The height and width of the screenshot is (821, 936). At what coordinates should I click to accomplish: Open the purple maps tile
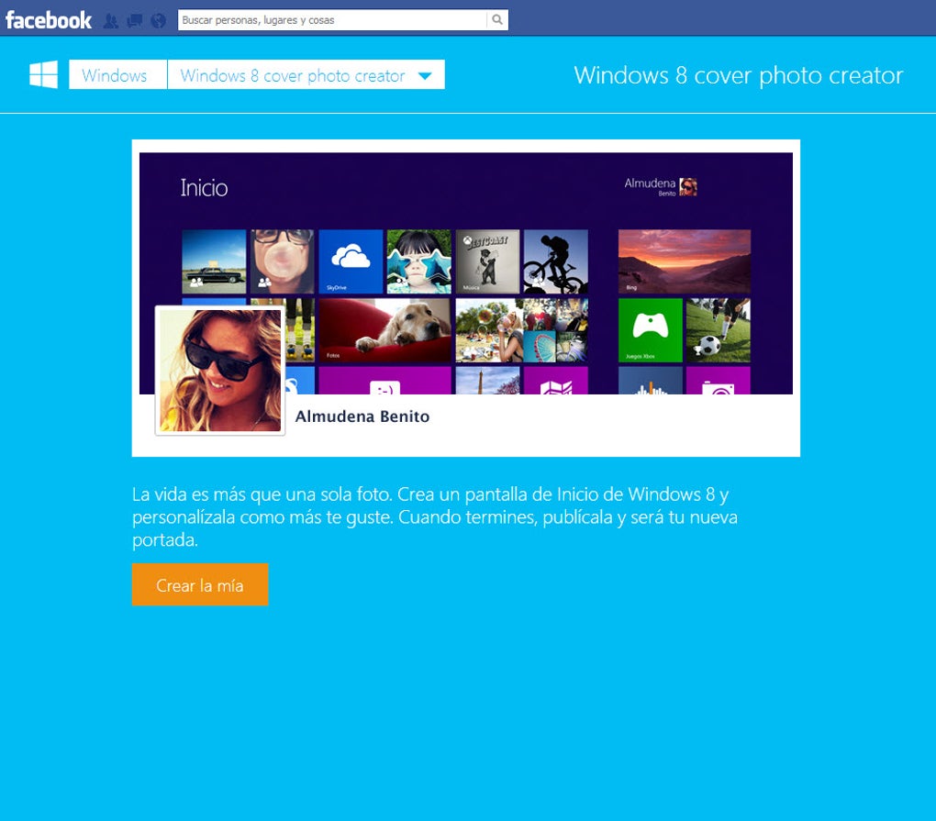point(556,381)
